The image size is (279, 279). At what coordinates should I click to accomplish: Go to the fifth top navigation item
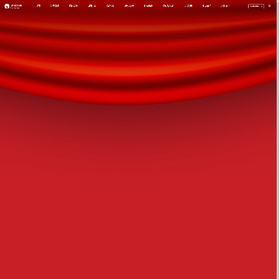coord(110,6)
